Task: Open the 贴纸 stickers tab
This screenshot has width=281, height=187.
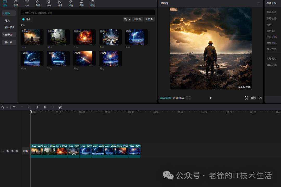Action: [x=38, y=3]
